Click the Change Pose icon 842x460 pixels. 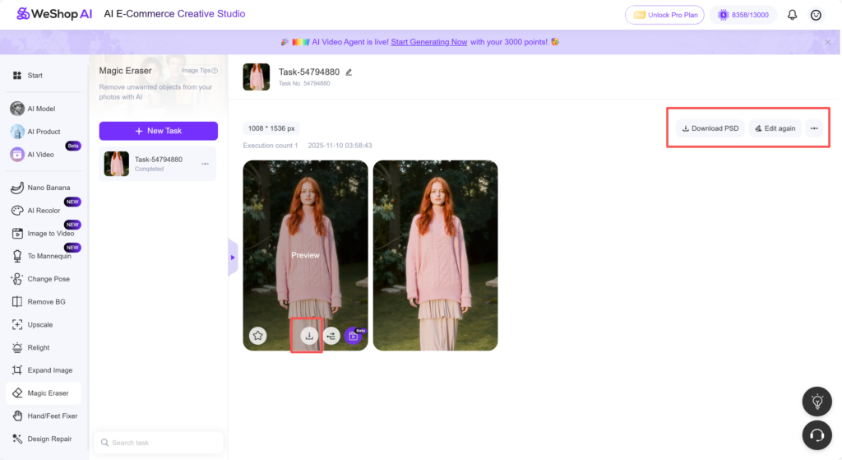(17, 279)
